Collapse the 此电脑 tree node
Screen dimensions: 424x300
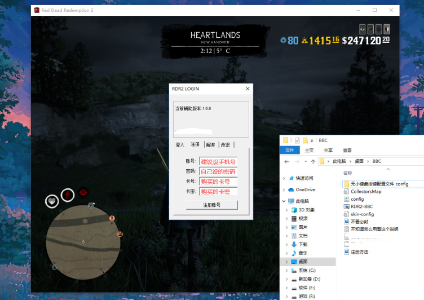point(284,201)
